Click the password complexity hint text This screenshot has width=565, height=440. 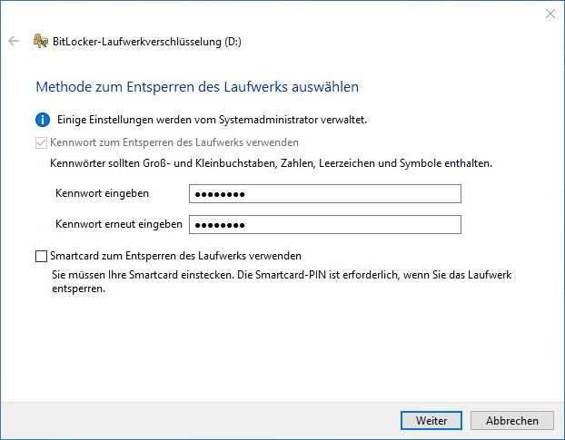(271, 164)
